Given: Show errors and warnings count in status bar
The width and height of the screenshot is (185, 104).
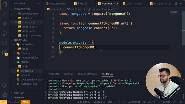Looking at the screenshot, I should 14,102.
